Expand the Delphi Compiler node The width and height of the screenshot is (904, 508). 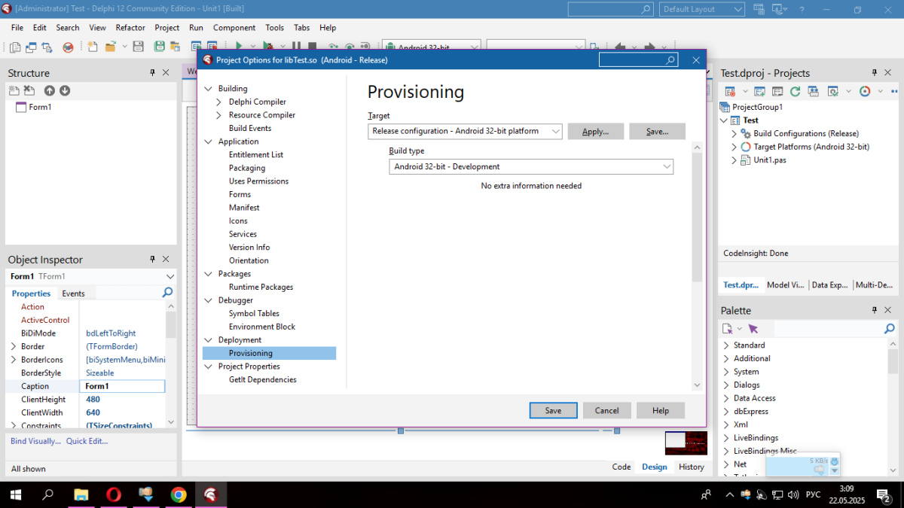[218, 102]
